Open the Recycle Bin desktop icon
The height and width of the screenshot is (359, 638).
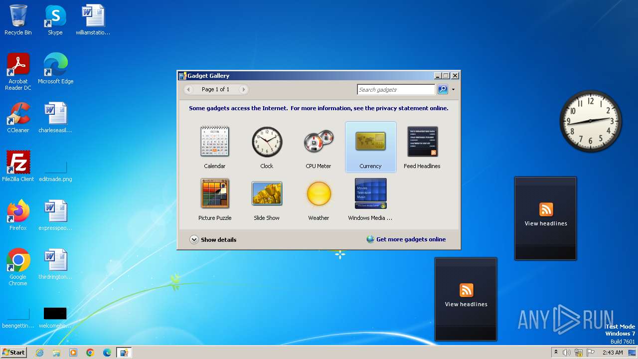pos(18,20)
